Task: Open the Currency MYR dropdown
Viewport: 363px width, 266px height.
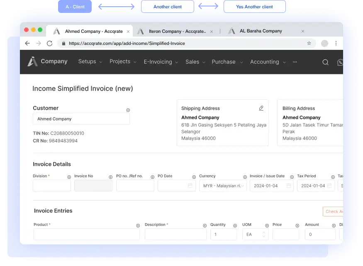Action: [223, 186]
